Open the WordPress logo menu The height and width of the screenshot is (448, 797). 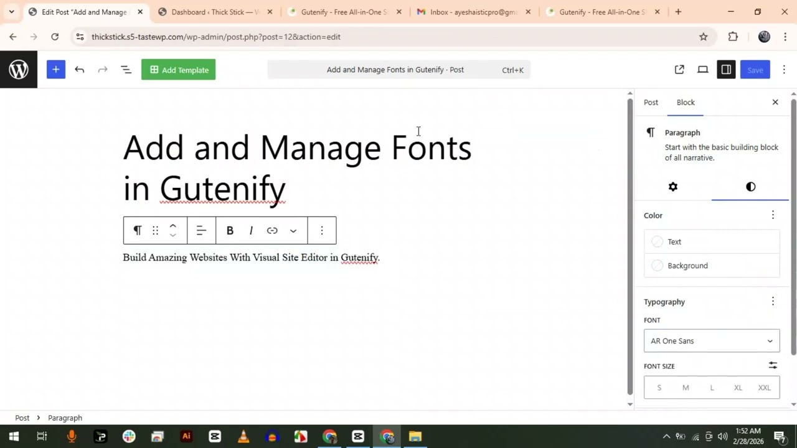(19, 70)
